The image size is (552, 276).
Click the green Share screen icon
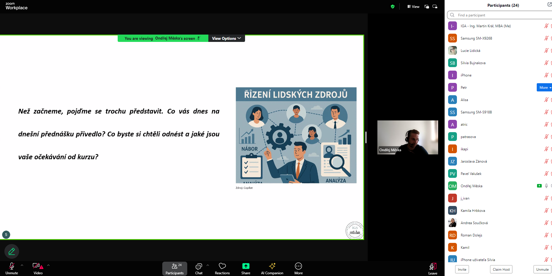[246, 266]
